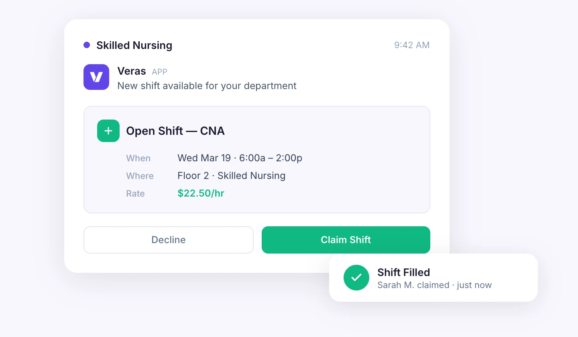
Task: Click the Veras sender name
Action: coord(132,71)
